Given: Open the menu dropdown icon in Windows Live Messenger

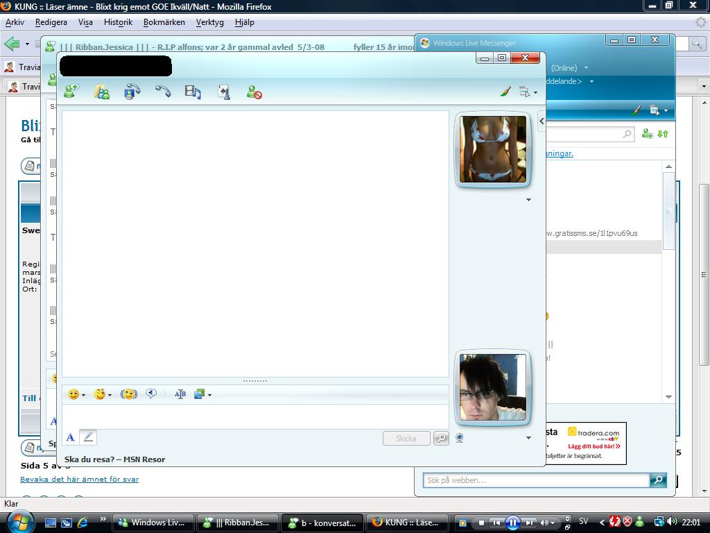Looking at the screenshot, I should point(659,110).
